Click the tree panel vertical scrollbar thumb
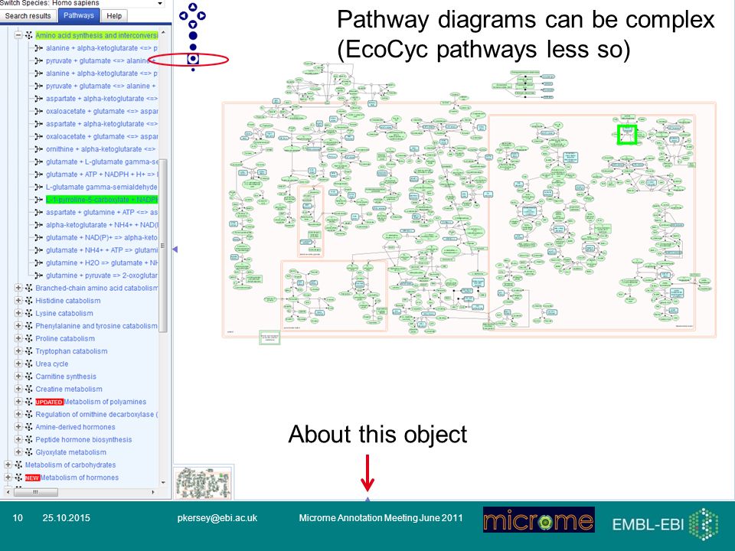Screen dimensions: 735x551 162,246
